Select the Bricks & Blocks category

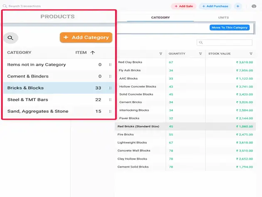[59, 88]
